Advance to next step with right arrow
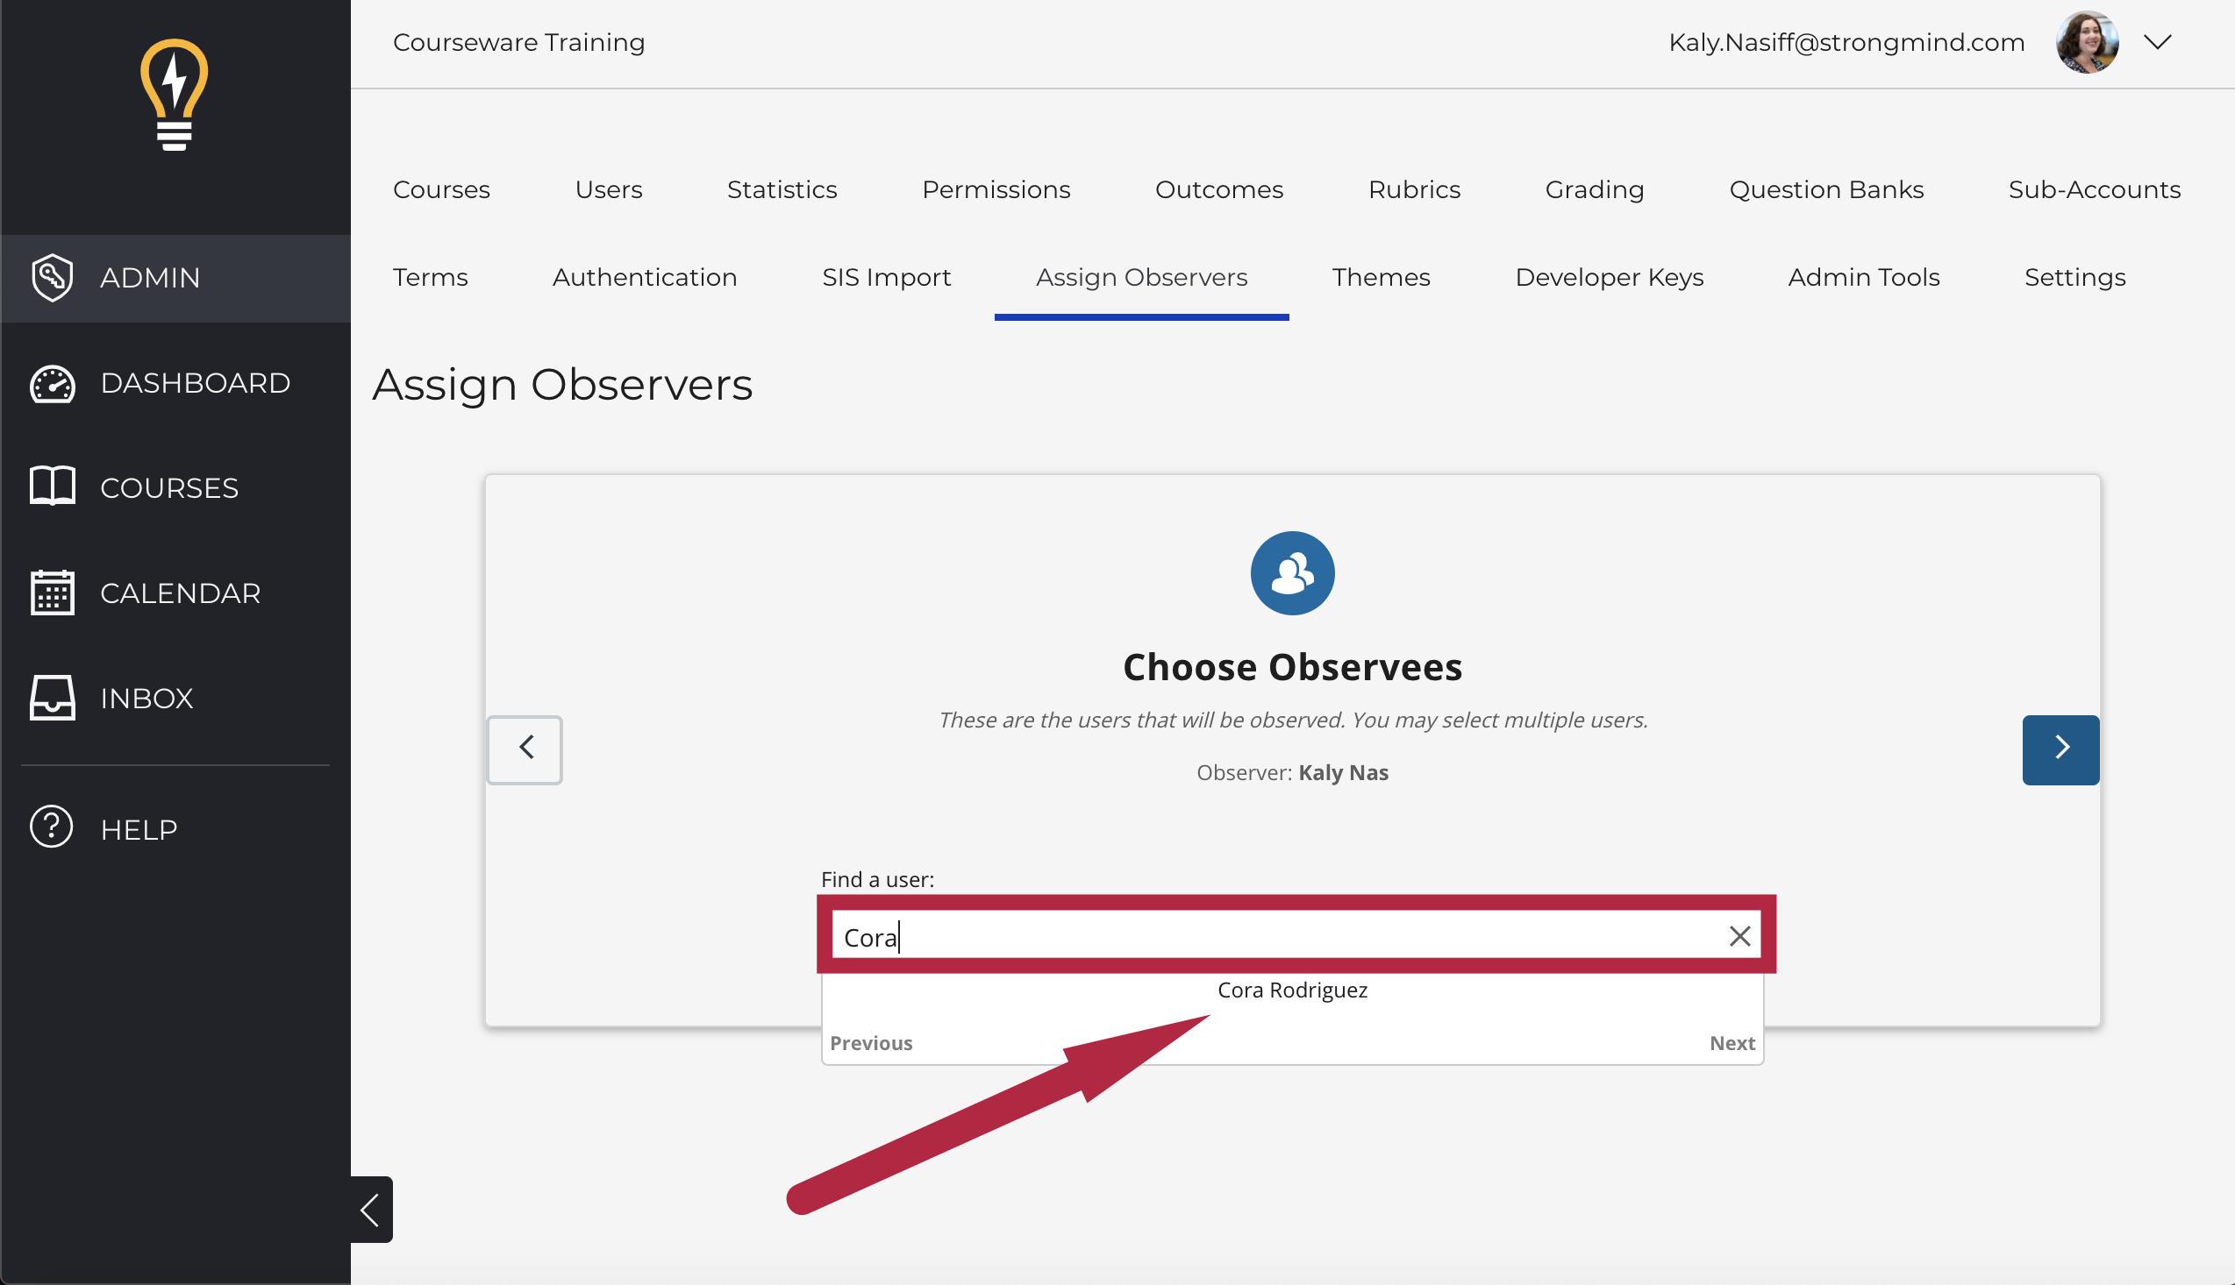This screenshot has width=2235, height=1285. (x=2061, y=749)
